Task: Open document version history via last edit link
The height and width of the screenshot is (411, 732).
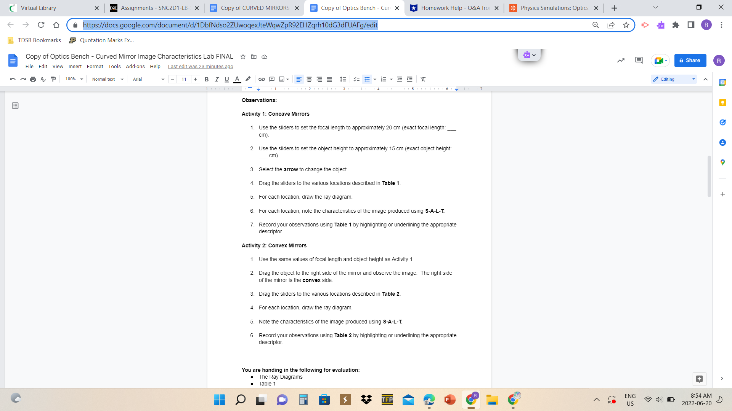Action: (201, 66)
